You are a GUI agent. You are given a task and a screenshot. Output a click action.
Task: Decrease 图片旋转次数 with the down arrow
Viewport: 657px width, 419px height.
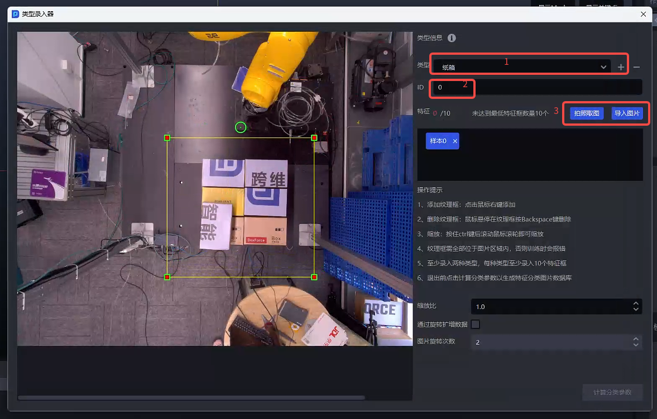pos(635,345)
